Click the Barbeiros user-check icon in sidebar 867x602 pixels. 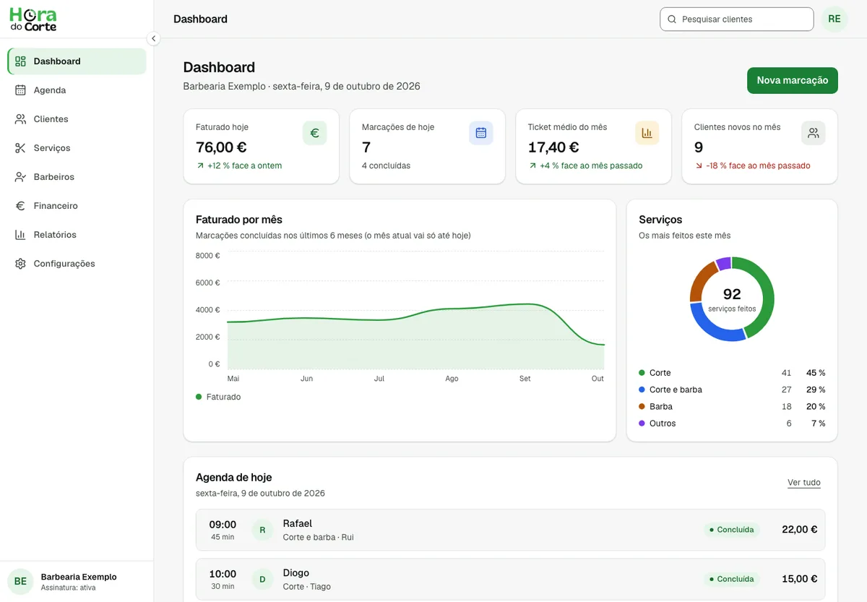click(x=20, y=177)
